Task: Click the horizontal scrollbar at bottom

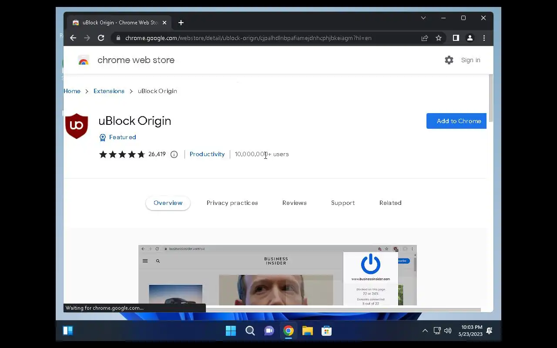Action: pyautogui.click(x=343, y=310)
